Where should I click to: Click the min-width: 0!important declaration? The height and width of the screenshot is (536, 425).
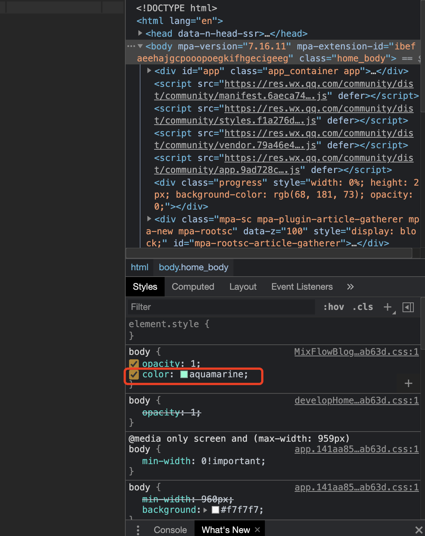204,461
